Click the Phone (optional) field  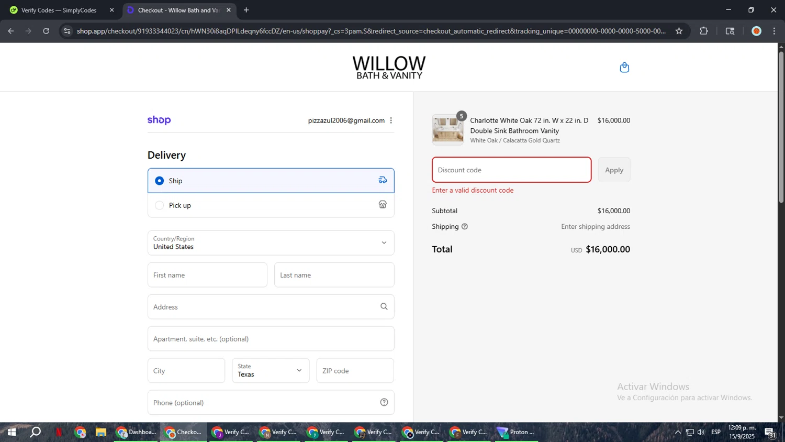pyautogui.click(x=271, y=403)
